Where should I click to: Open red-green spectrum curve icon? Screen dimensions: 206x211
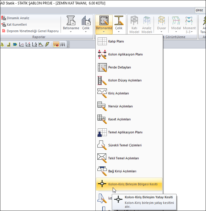click(x=41, y=44)
